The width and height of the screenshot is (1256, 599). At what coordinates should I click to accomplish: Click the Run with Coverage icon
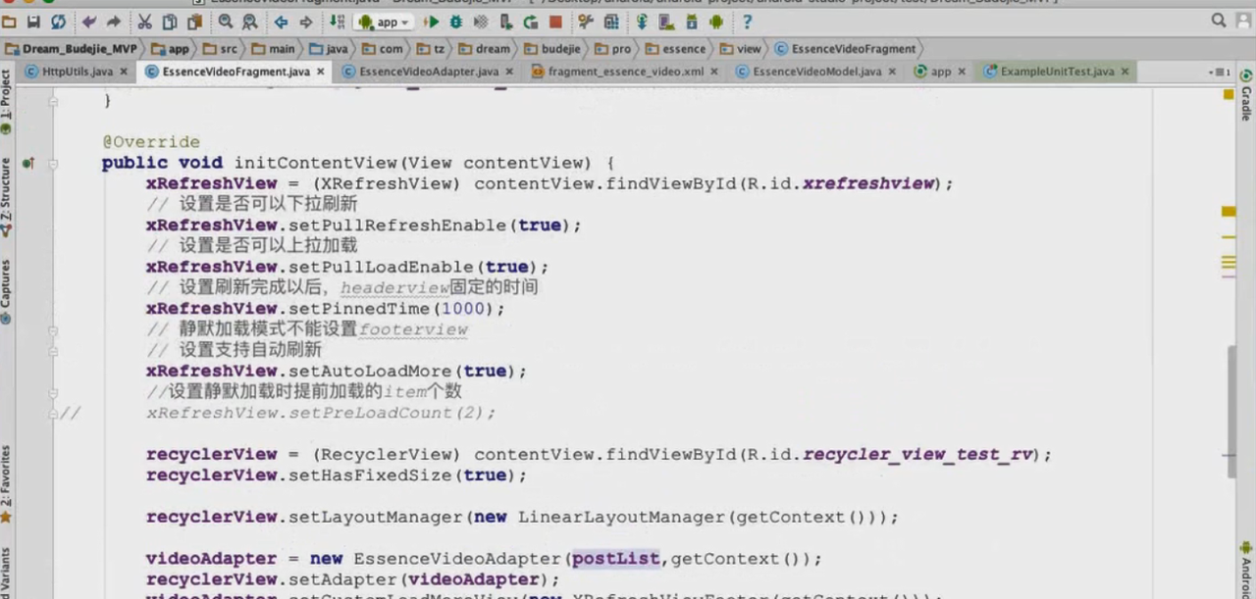[x=481, y=22]
